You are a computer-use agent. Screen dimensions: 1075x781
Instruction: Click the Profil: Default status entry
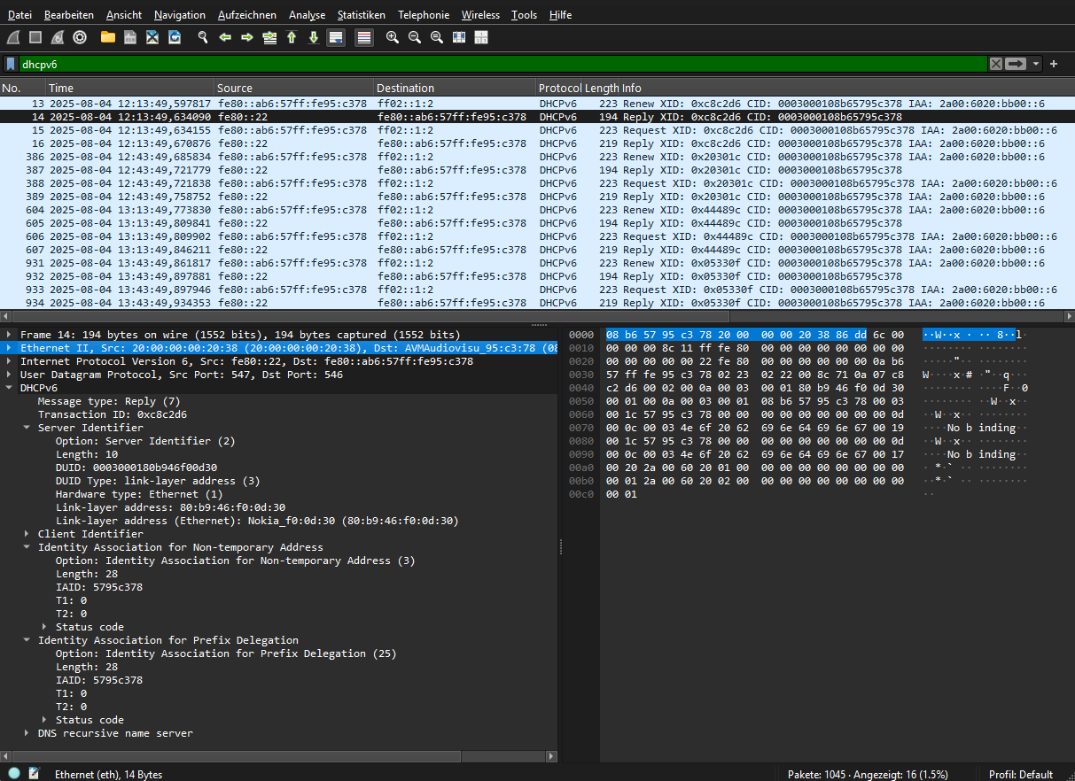1021,774
